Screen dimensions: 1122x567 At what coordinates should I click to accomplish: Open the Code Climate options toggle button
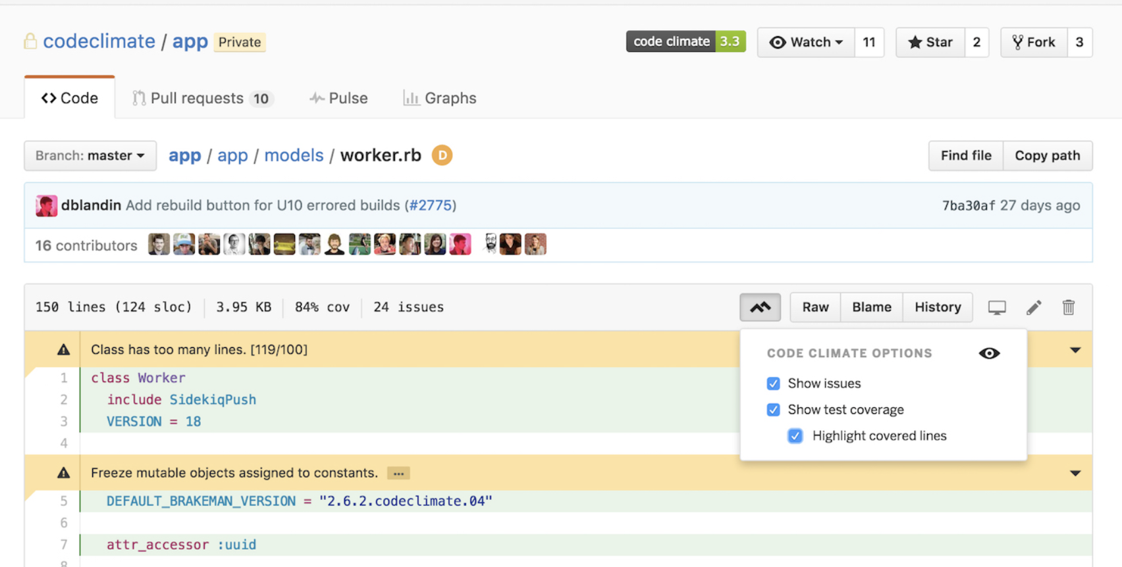tap(760, 307)
